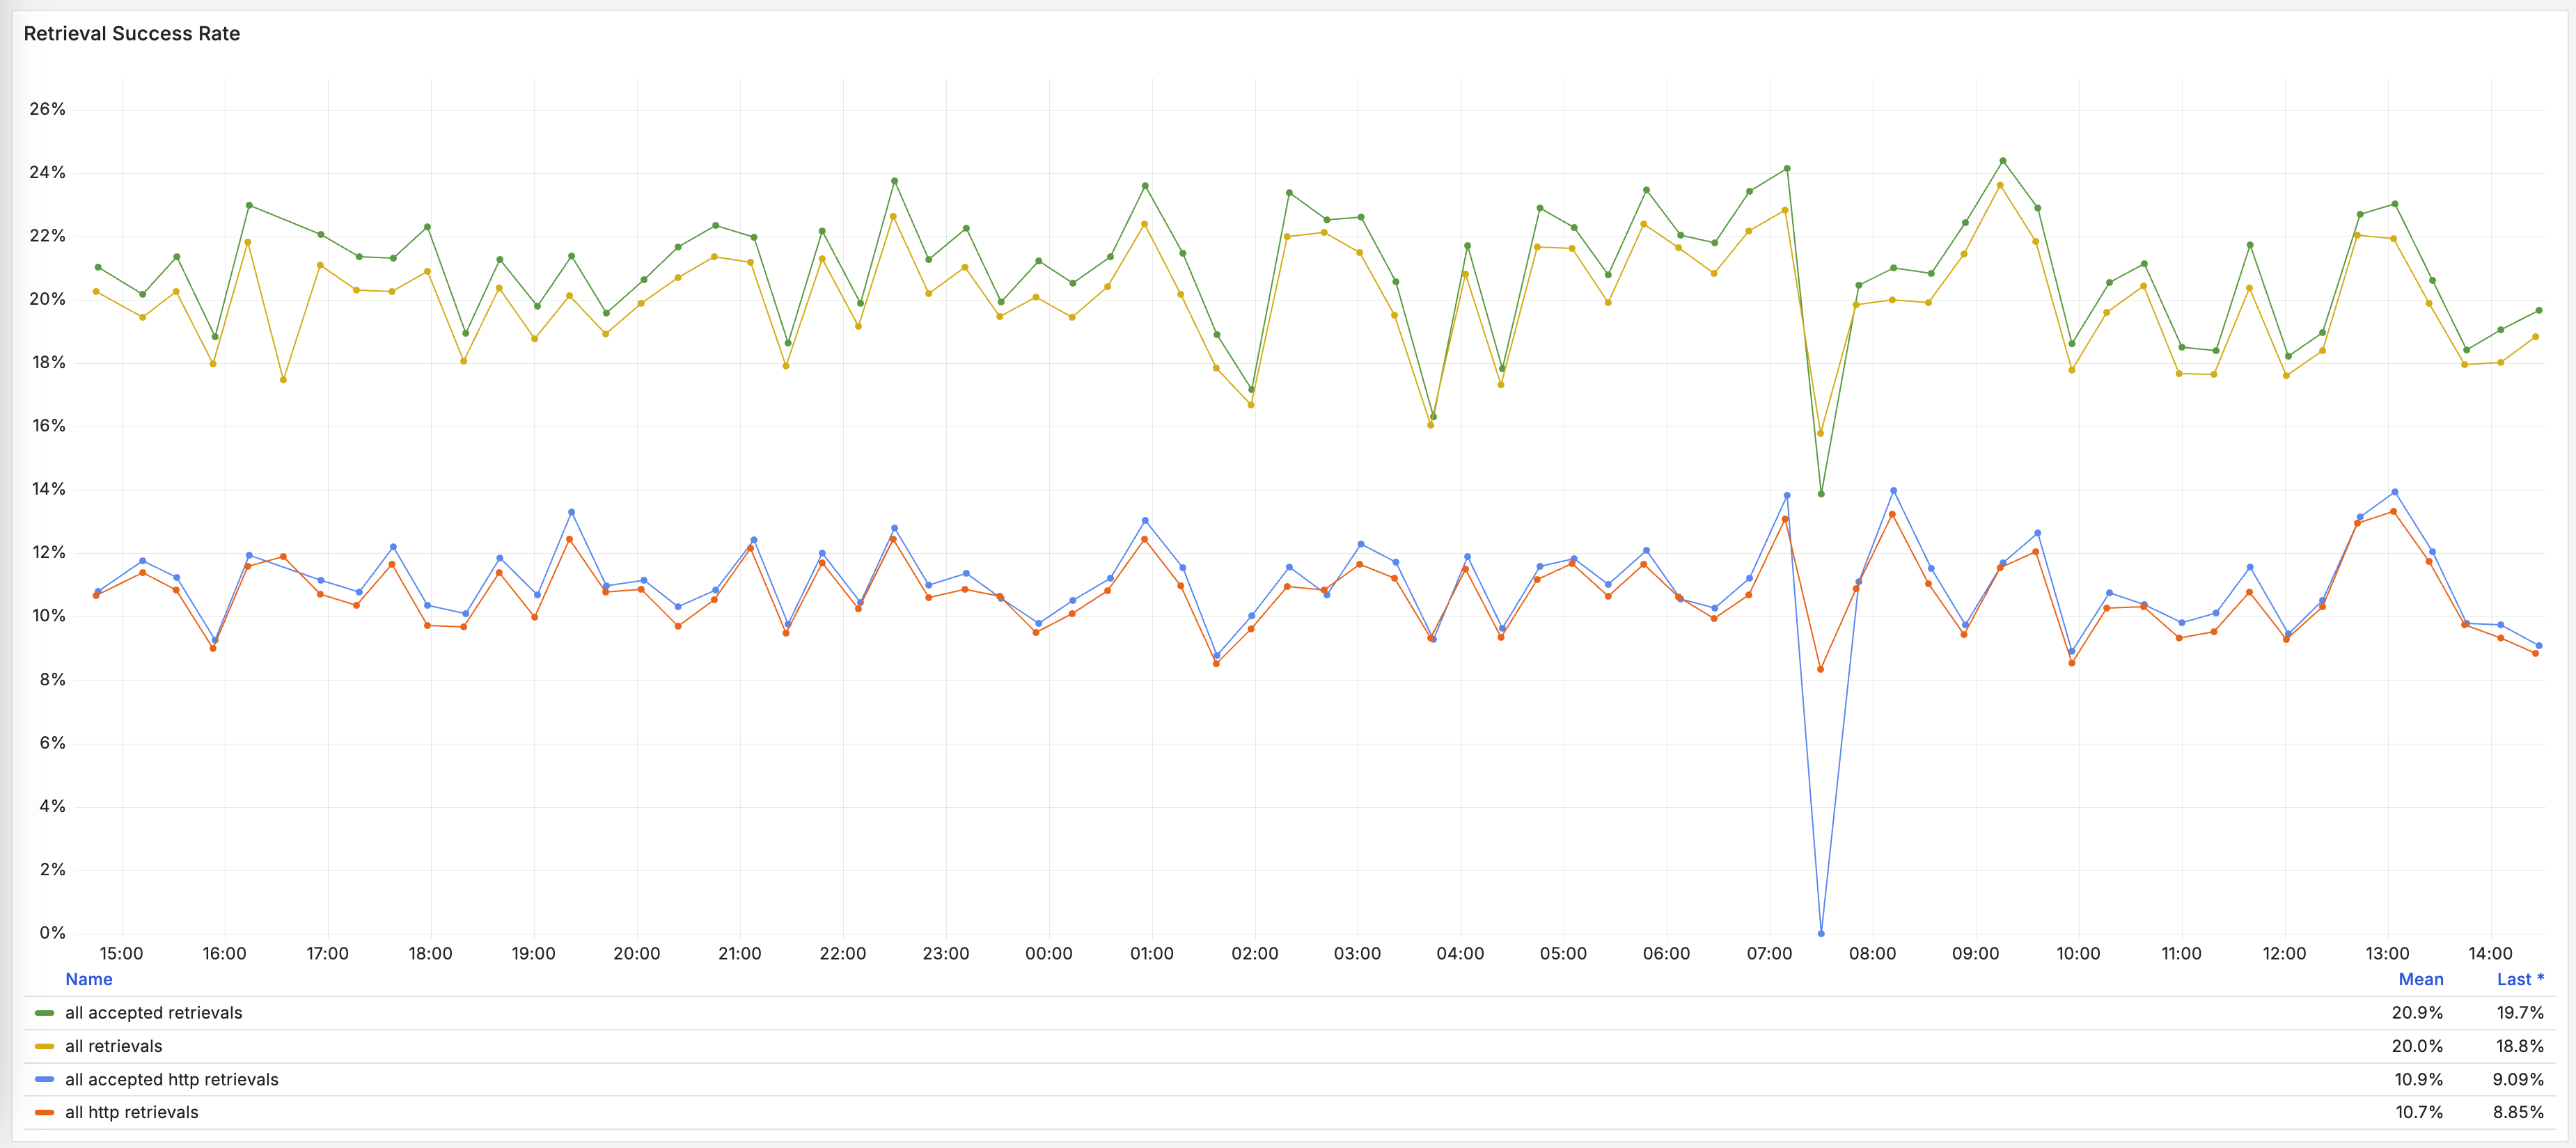The height and width of the screenshot is (1148, 2576).
Task: Sort legend by the Name column header
Action: pos(88,979)
